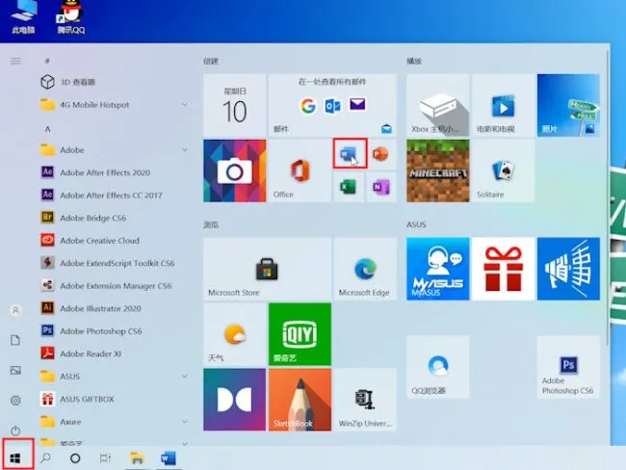Viewport: 626px width, 470px height.
Task: Open the Weather tile
Action: click(x=234, y=334)
